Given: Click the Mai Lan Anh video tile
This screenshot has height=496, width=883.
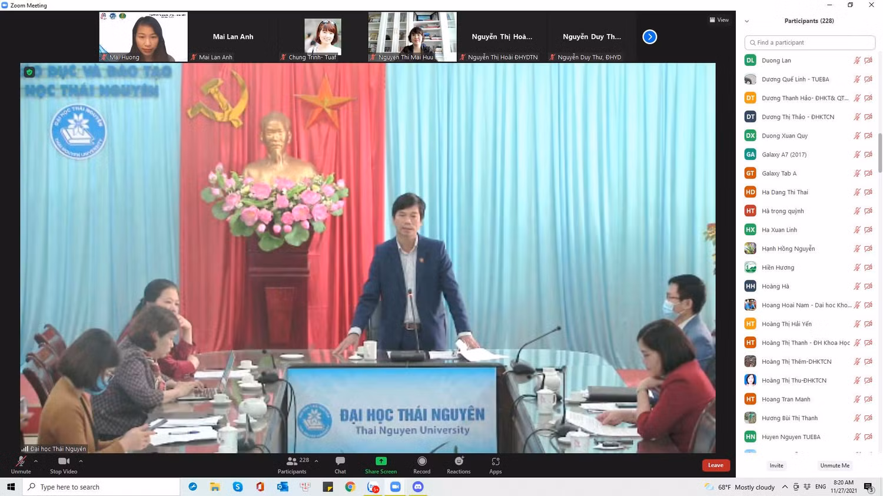Looking at the screenshot, I should coord(233,36).
